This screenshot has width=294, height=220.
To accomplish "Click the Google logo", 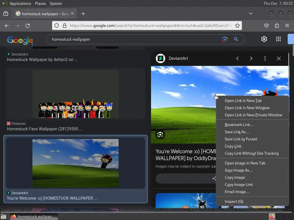I will pyautogui.click(x=20, y=40).
